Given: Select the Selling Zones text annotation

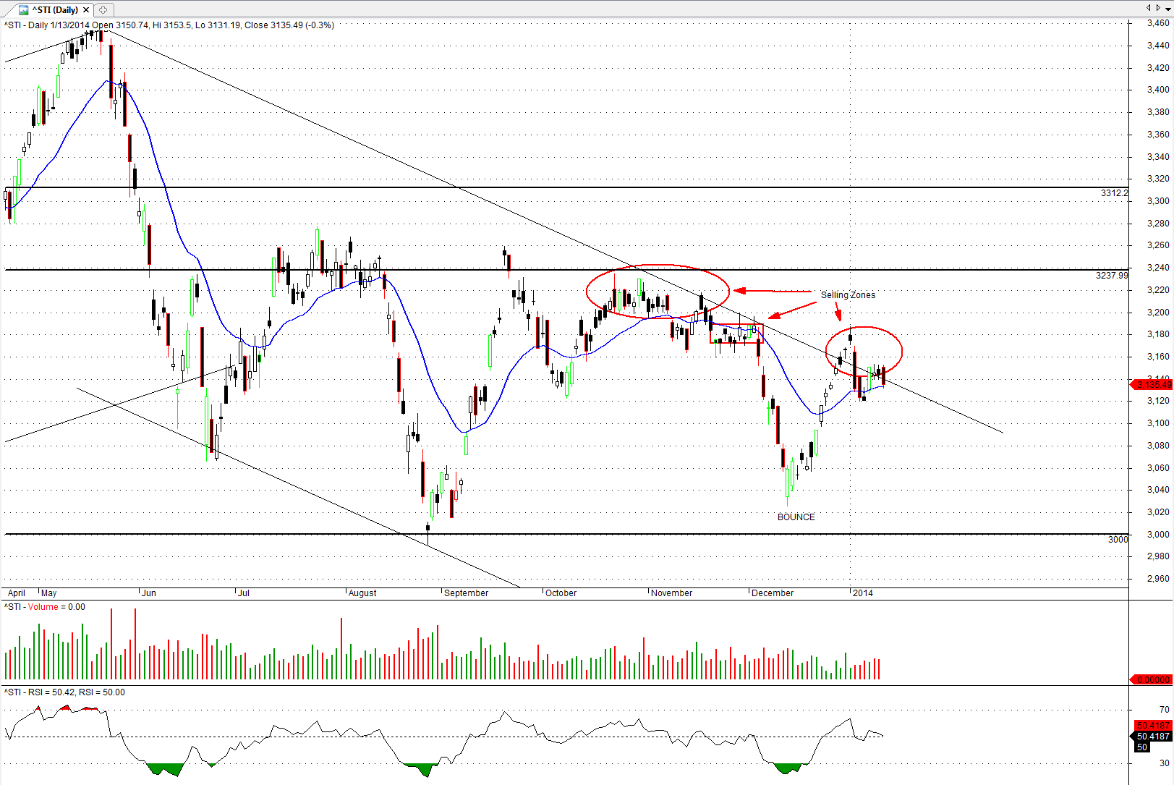Looking at the screenshot, I should pos(848,294).
